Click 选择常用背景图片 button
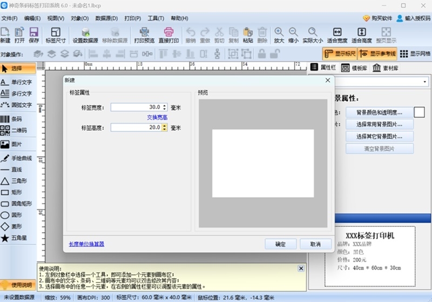The height and width of the screenshot is (302, 432). point(380,124)
